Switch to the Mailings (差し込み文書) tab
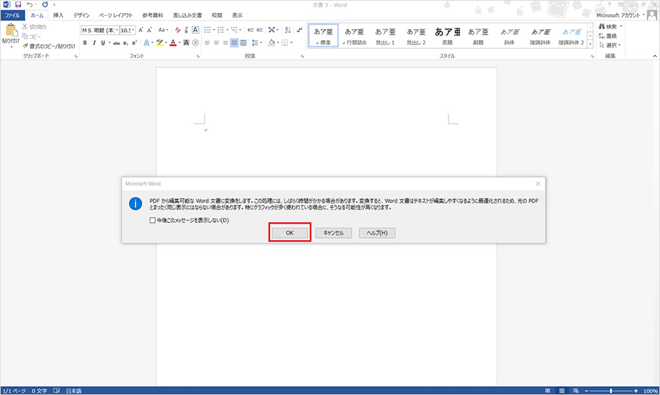Viewport: 660px width, 395px height. (187, 16)
